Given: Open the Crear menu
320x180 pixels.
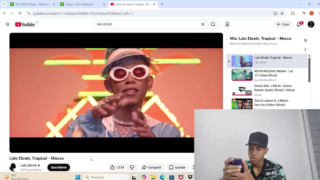Looking at the screenshot, I should tap(283, 24).
